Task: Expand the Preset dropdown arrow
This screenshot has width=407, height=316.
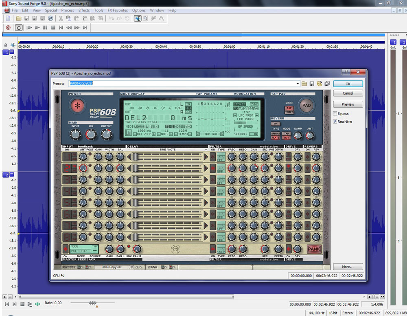Action: pyautogui.click(x=298, y=84)
